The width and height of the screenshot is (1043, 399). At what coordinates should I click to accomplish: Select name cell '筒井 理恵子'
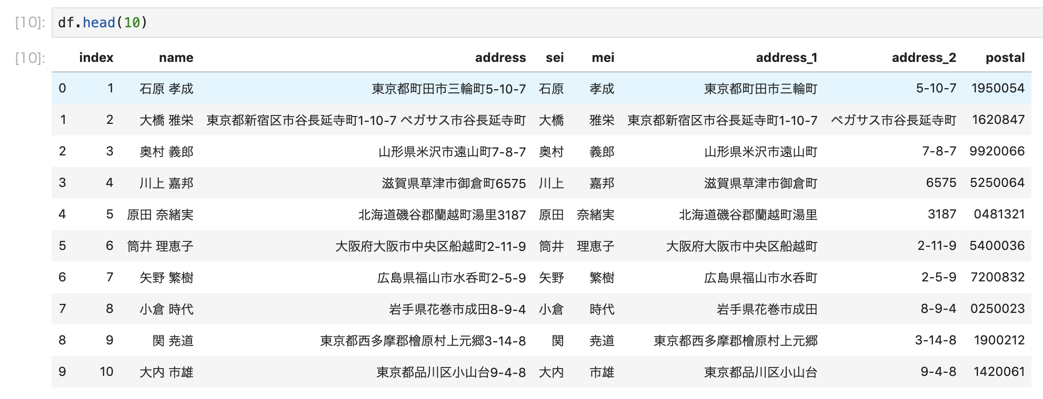click(160, 246)
